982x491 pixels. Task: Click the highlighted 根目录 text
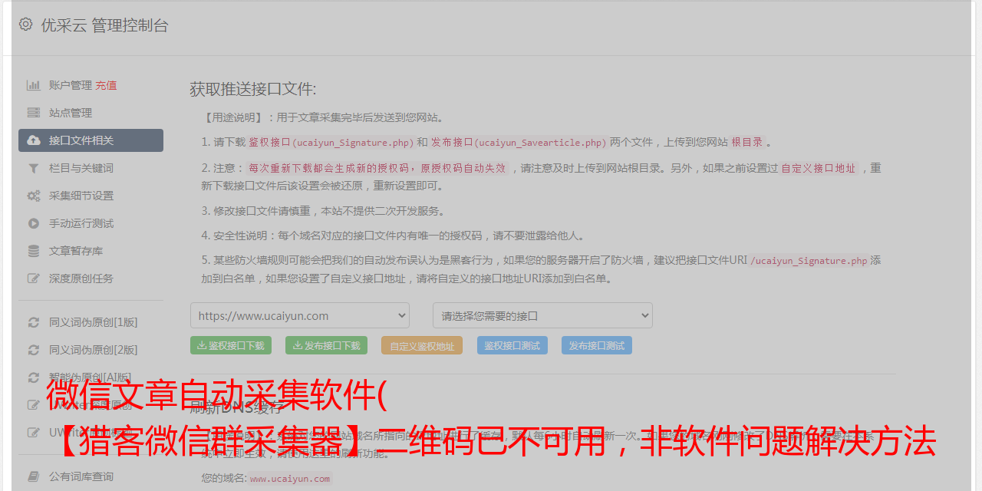(747, 142)
